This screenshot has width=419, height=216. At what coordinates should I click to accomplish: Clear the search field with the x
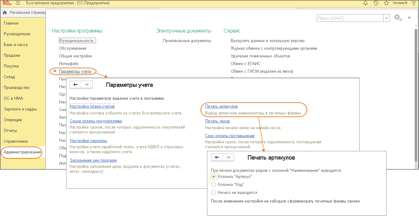(387, 18)
